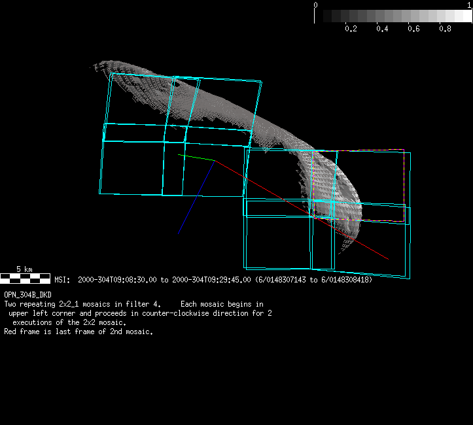Click the colorbar minimum value 0

click(x=316, y=5)
